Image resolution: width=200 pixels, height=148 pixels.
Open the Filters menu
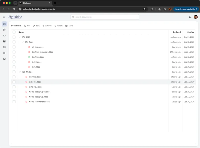(x=58, y=26)
